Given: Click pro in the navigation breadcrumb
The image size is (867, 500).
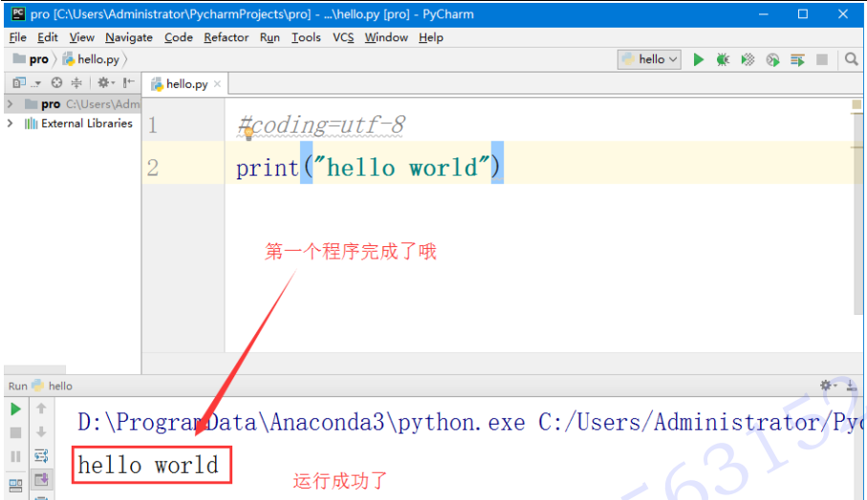Looking at the screenshot, I should coord(32,59).
